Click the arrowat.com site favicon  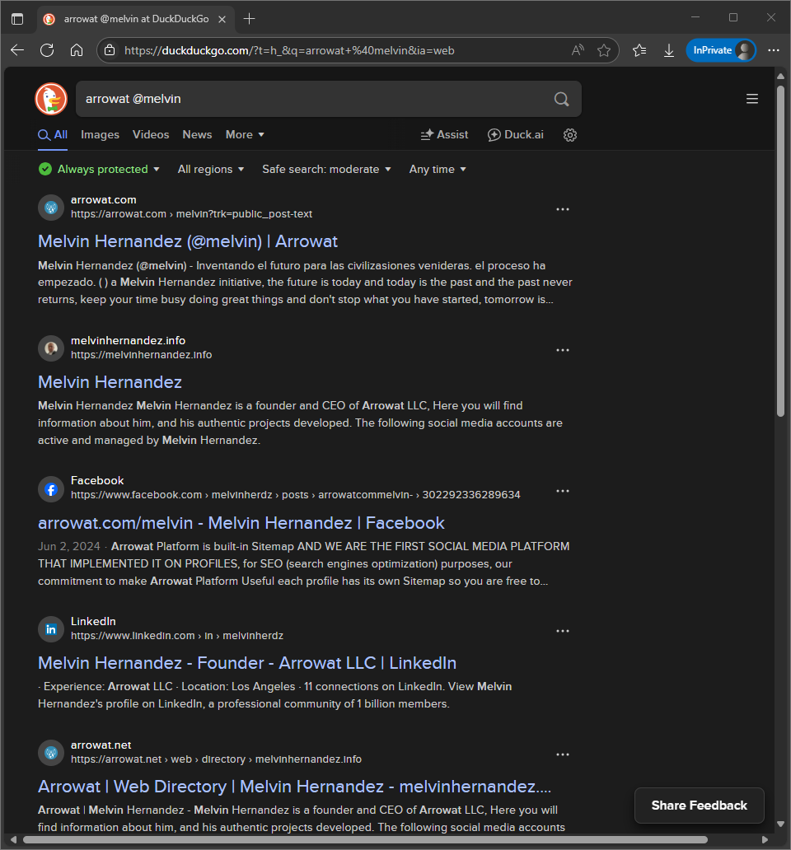[51, 208]
